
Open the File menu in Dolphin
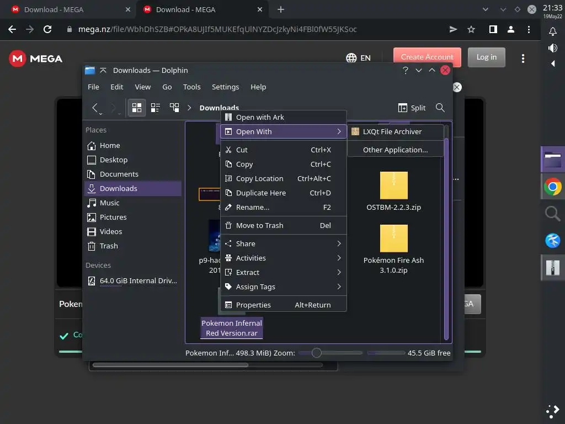click(x=93, y=87)
